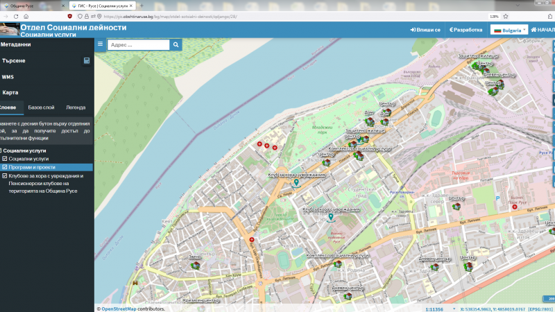The width and height of the screenshot is (555, 312).
Task: Click the Отдел Социални дейности header title
Action: tap(74, 27)
